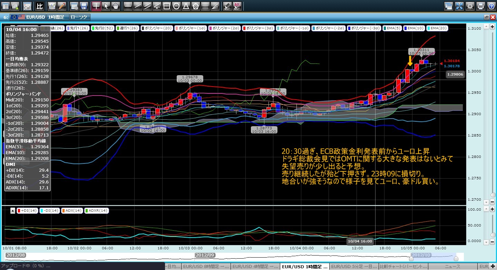The height and width of the screenshot is (270, 497).
Task: Click the plus zoom button on price scale
Action: (x=492, y=27)
